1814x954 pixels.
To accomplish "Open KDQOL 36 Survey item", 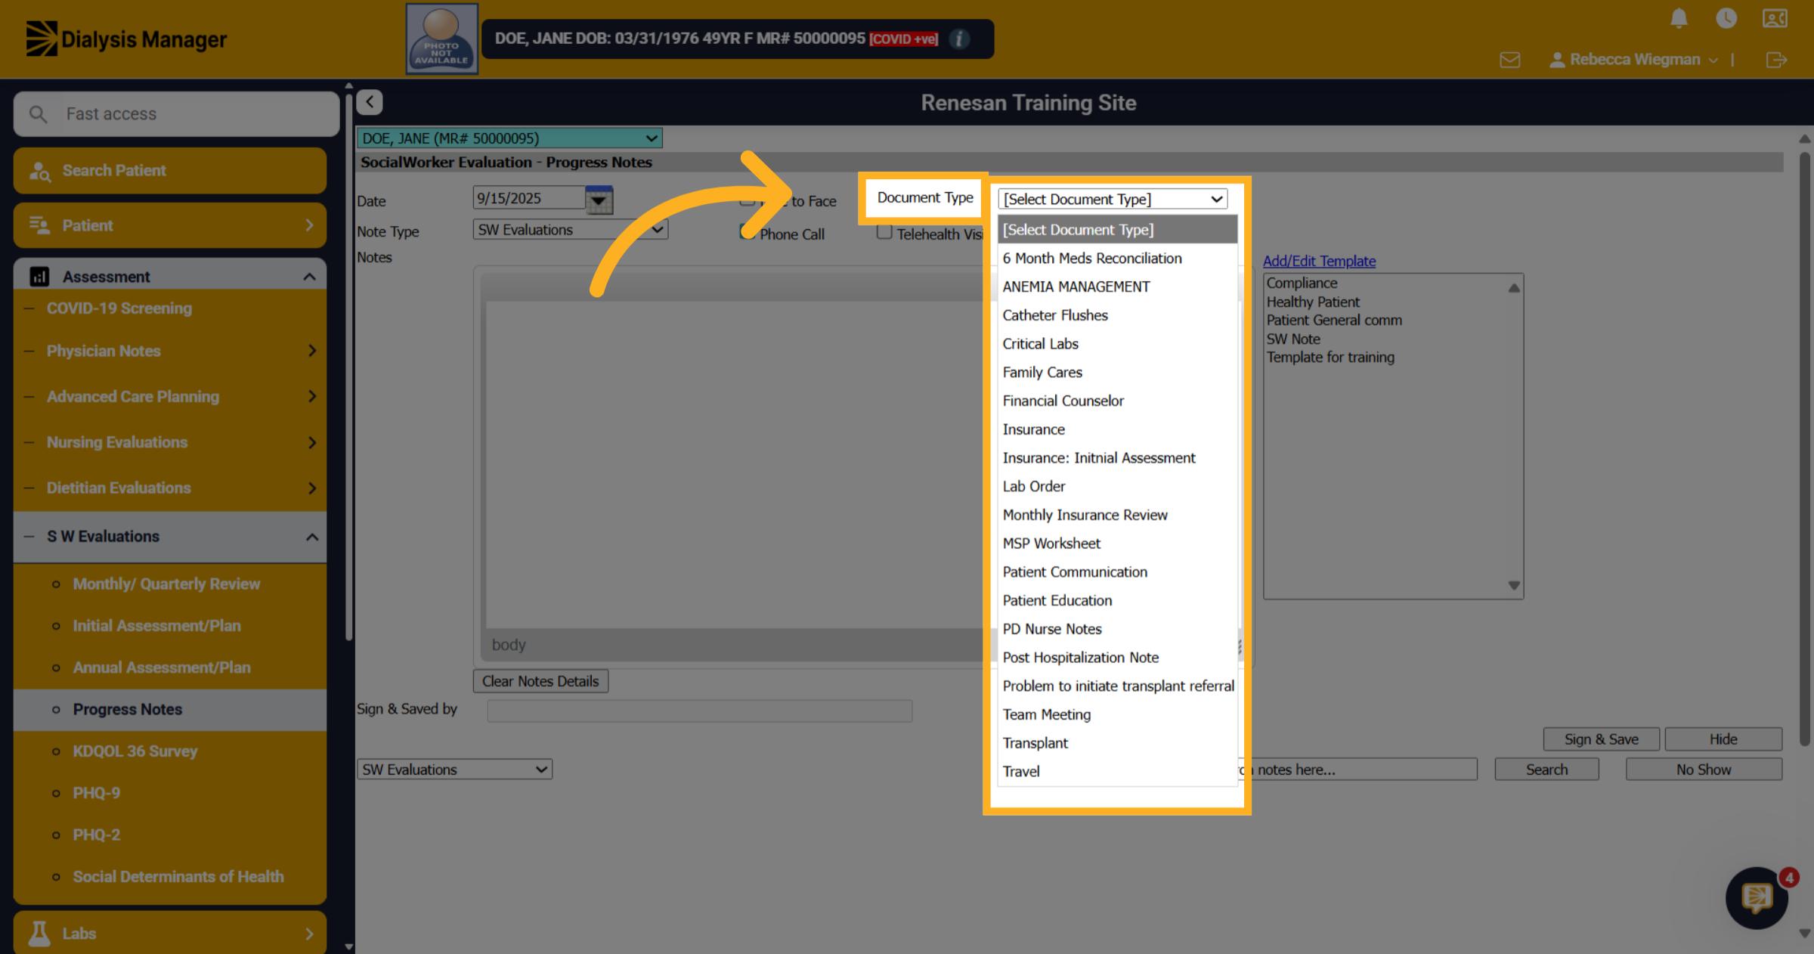I will (x=135, y=751).
